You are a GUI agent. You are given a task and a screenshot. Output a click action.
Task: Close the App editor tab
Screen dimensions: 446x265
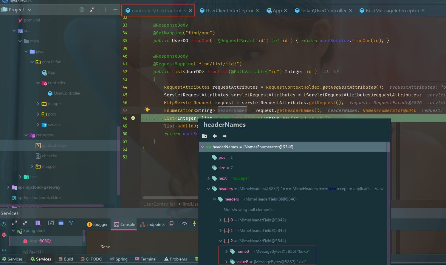[x=286, y=10]
